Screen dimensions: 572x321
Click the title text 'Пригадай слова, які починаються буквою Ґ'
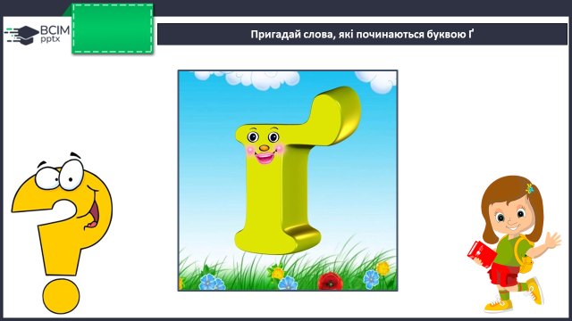[362, 34]
